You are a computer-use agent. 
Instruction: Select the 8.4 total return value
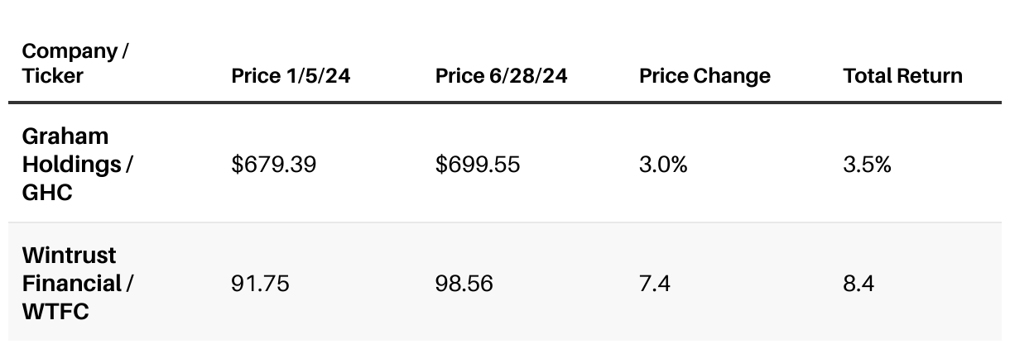point(858,284)
